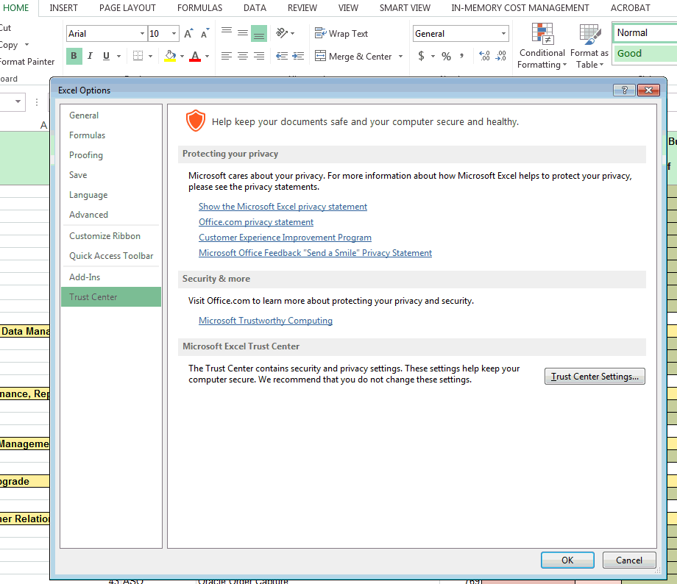This screenshot has width=677, height=584.
Task: Click Decrease Indent icon
Action: tap(282, 56)
